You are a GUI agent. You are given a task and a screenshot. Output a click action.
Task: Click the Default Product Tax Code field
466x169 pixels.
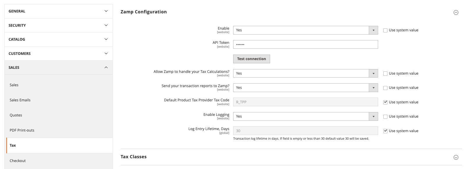click(305, 102)
